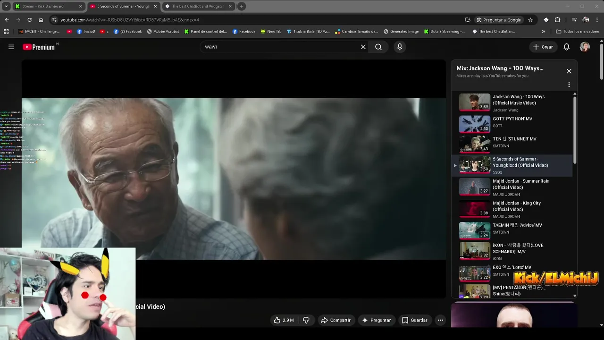Switch to 5 Seconds of Summer tab
Viewport: 604px width, 340px height.
tap(123, 6)
